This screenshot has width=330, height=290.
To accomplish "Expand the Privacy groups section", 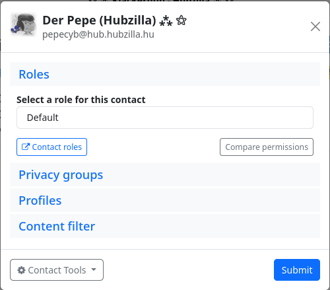I will (61, 175).
